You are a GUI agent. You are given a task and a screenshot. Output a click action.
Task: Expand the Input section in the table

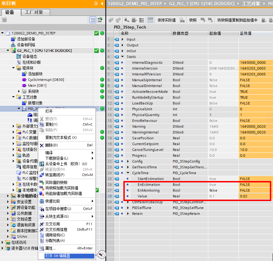point(123,39)
